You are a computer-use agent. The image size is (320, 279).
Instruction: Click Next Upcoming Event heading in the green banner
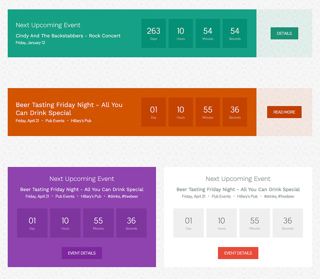click(x=48, y=25)
